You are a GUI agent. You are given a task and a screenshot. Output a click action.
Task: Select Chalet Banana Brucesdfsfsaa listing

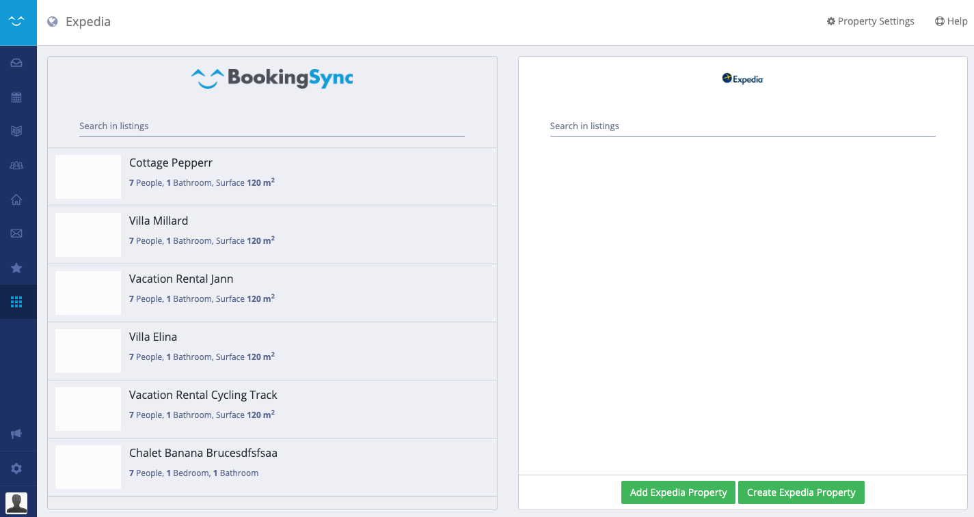272,467
